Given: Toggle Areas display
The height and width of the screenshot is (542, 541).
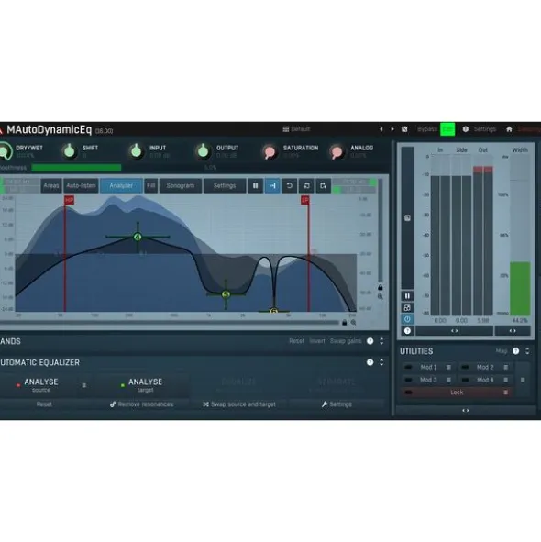Looking at the screenshot, I should point(51,185).
